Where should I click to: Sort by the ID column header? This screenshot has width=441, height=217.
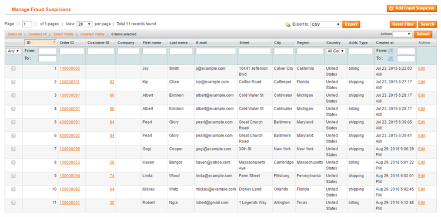click(40, 43)
